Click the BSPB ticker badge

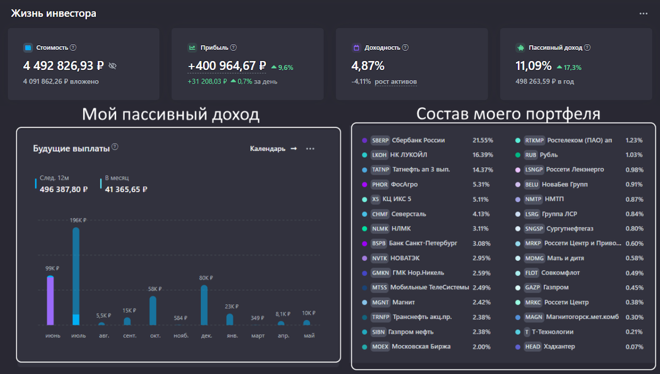(379, 243)
